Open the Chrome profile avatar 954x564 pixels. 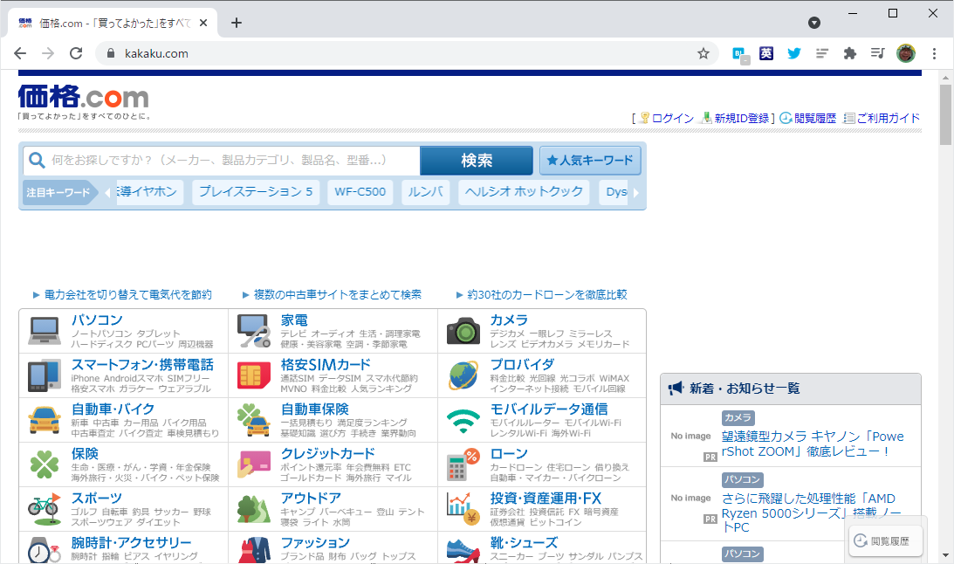(906, 53)
